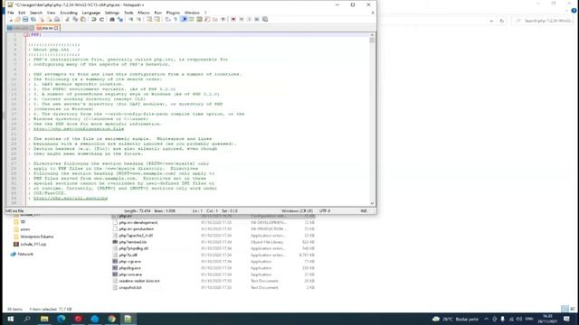Open the ini.sections link on line 34

(71, 199)
